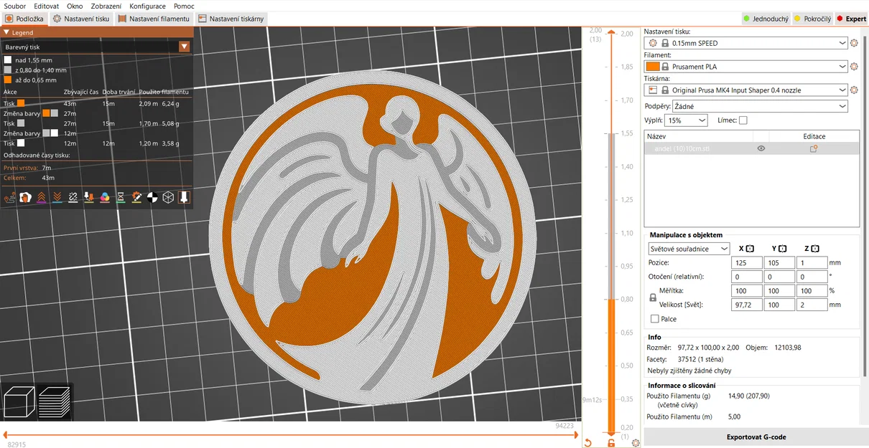Select Pokročilý mode
Screen dimensions: 869x448
click(812, 19)
